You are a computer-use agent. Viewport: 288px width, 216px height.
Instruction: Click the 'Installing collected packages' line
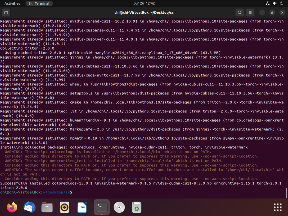point(124,147)
